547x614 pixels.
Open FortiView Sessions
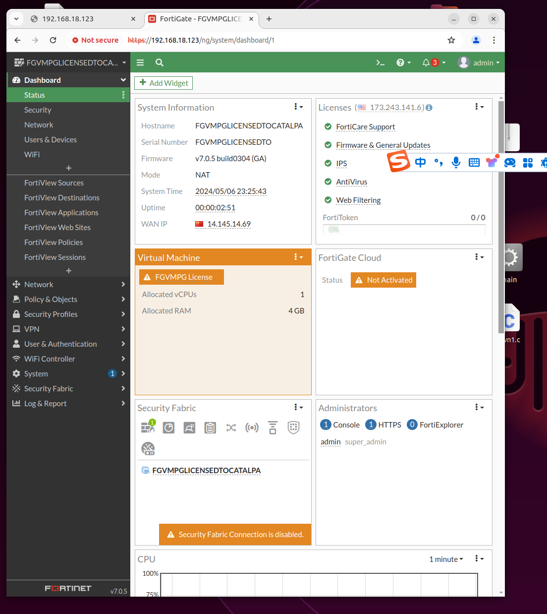tap(55, 257)
